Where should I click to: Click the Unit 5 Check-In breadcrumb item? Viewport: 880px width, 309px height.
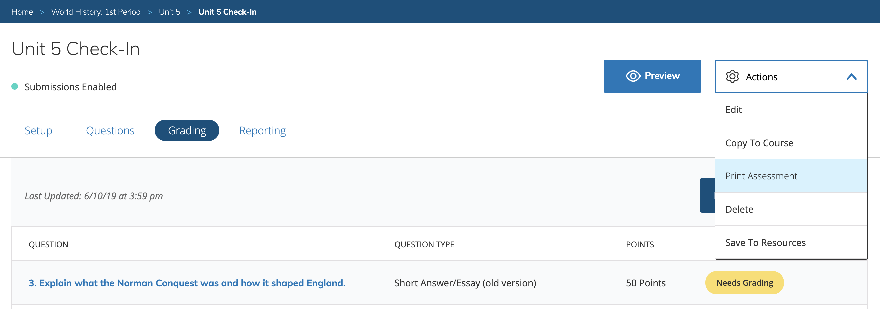click(228, 11)
